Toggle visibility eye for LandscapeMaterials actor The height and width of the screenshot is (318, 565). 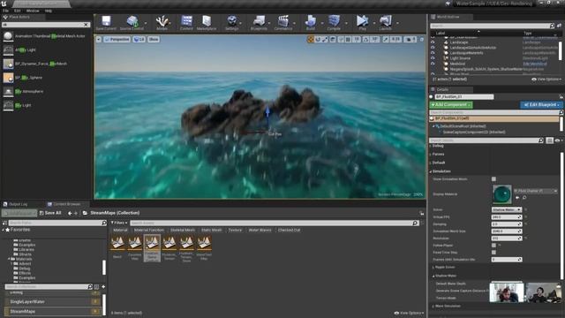[433, 53]
